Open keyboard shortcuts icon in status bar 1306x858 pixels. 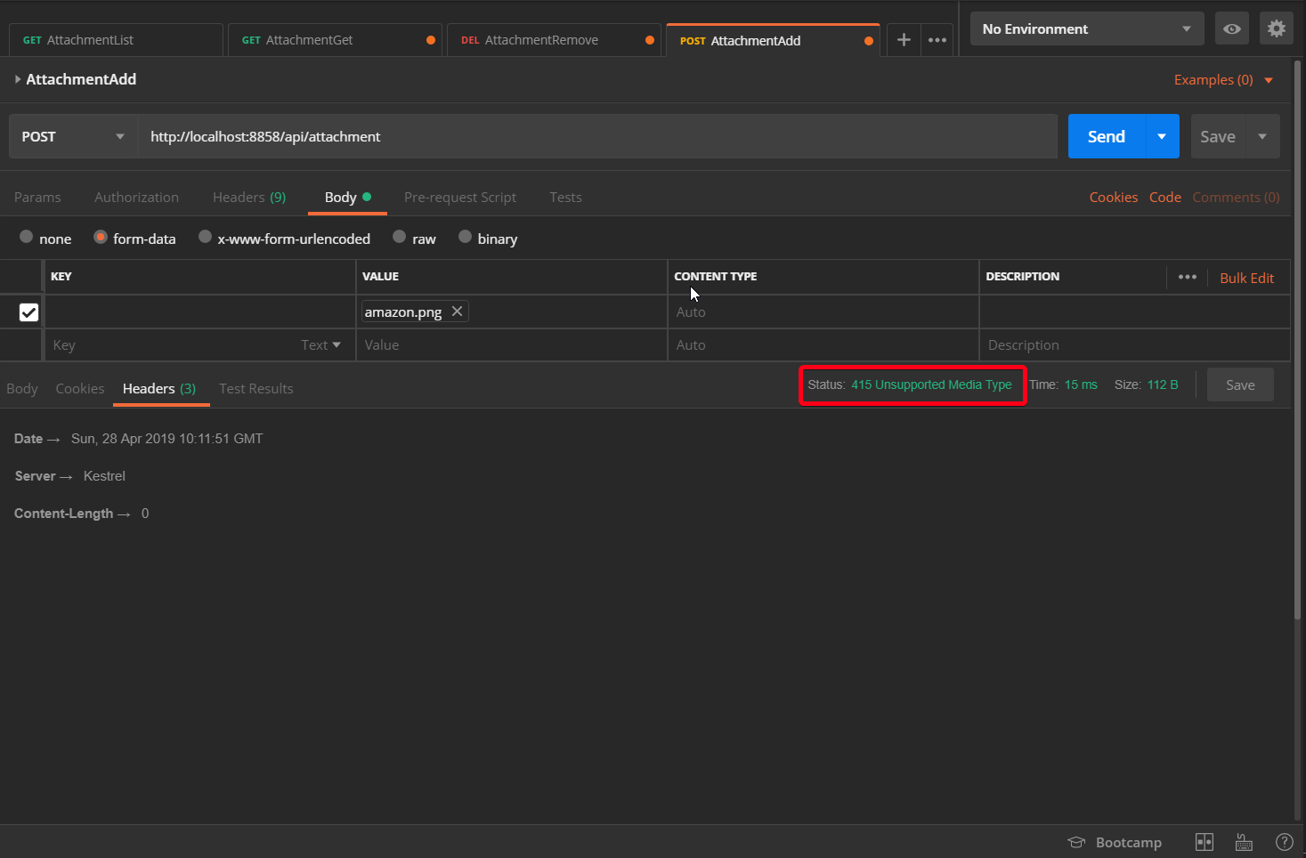tap(1244, 842)
